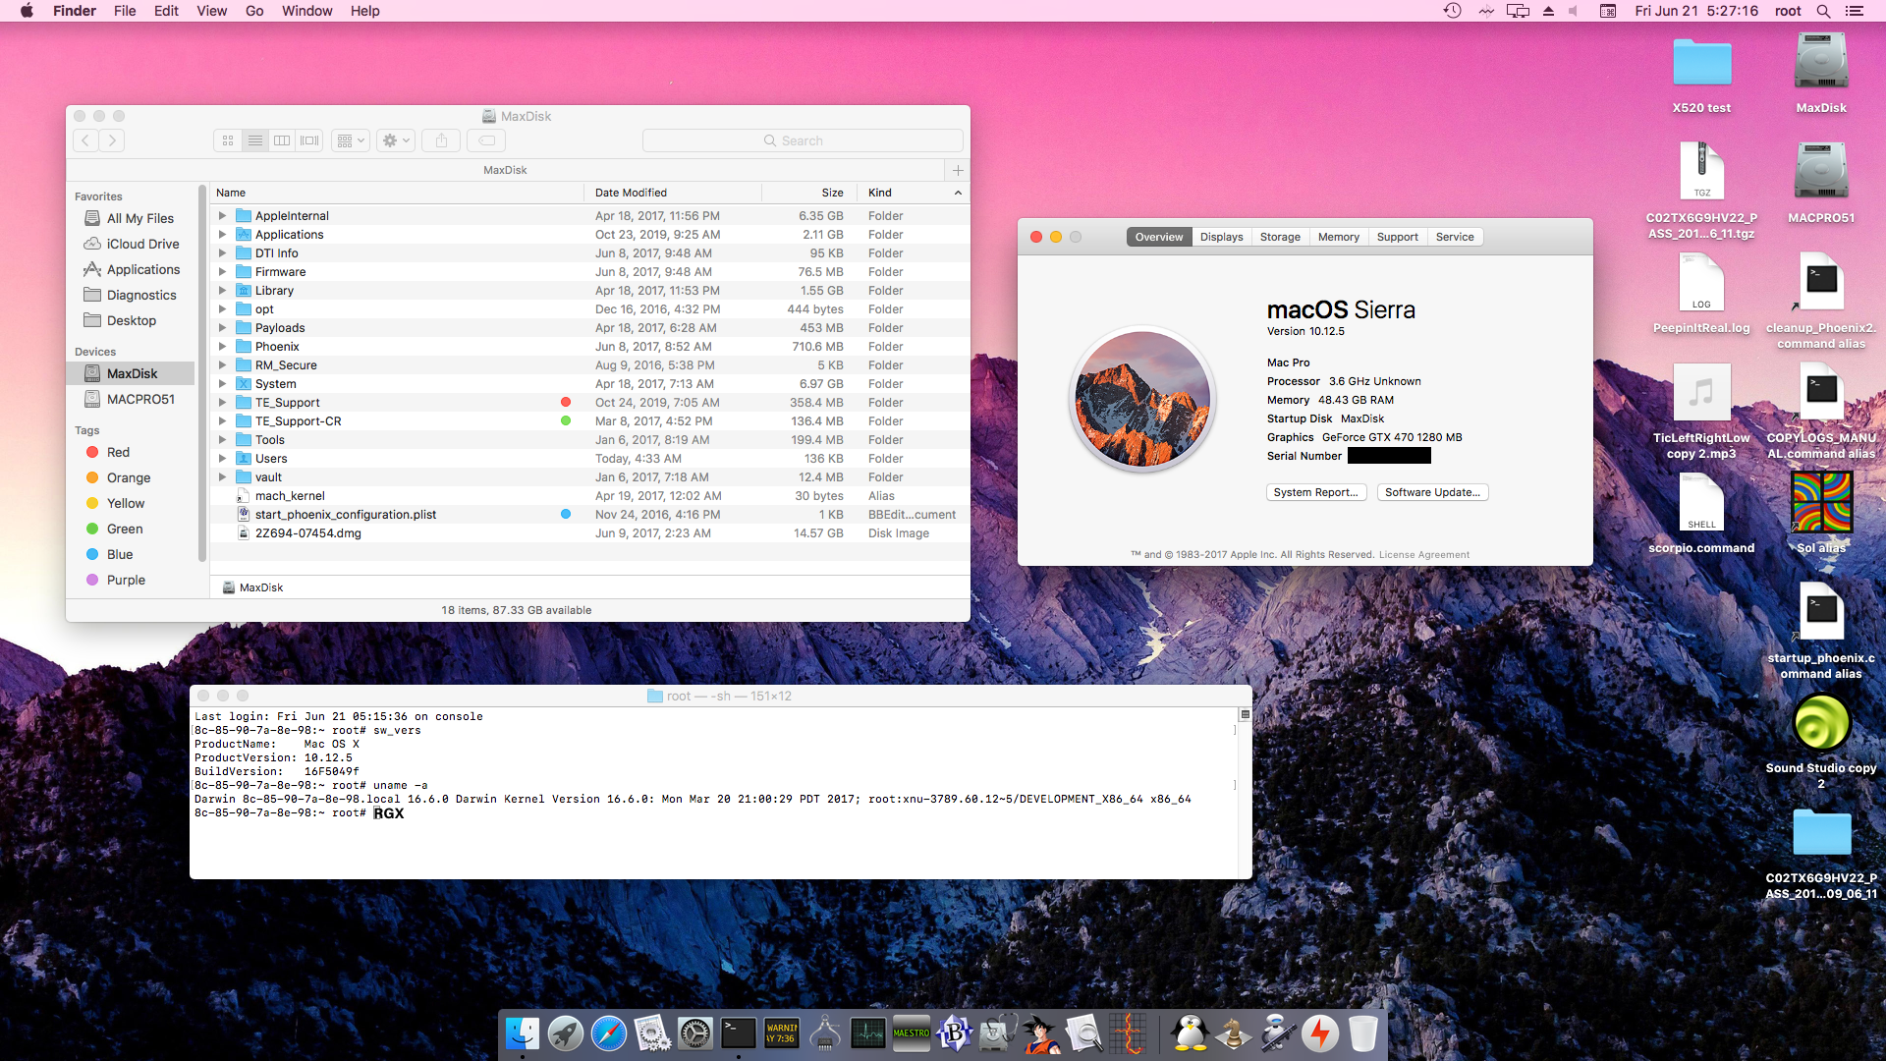Launch the penguin app in the Dock
The height and width of the screenshot is (1061, 1886).
tap(1191, 1033)
